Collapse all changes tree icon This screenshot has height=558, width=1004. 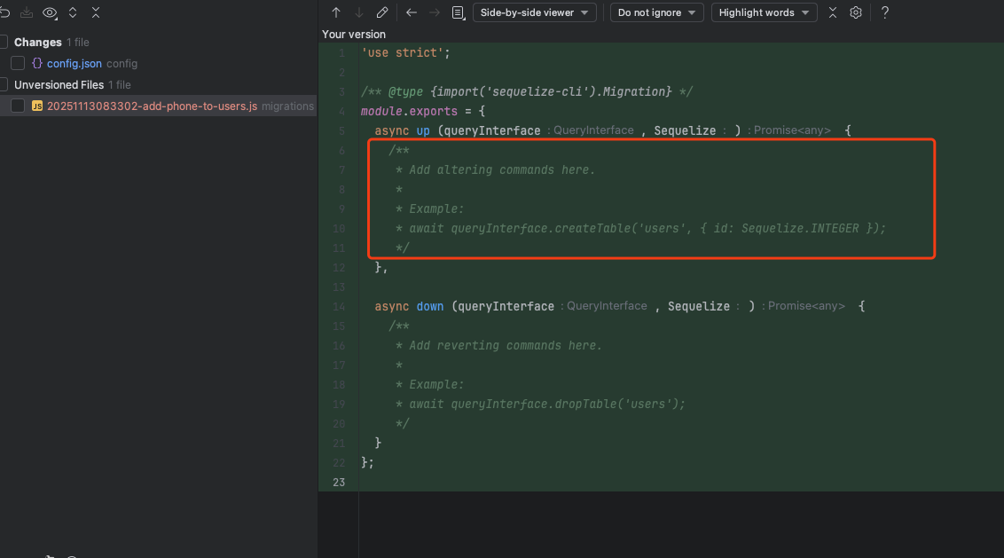click(96, 12)
